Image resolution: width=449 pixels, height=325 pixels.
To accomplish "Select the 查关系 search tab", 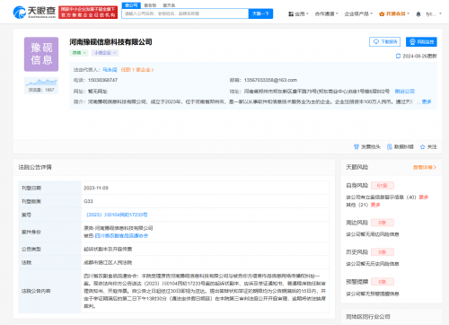I will tap(169, 5).
